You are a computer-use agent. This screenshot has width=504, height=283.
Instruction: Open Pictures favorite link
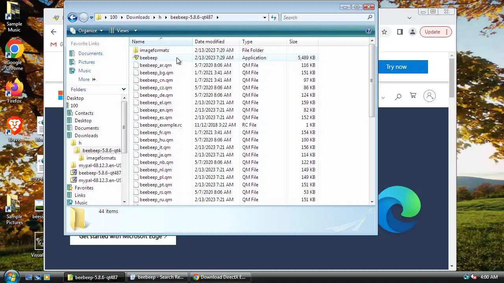coord(87,62)
